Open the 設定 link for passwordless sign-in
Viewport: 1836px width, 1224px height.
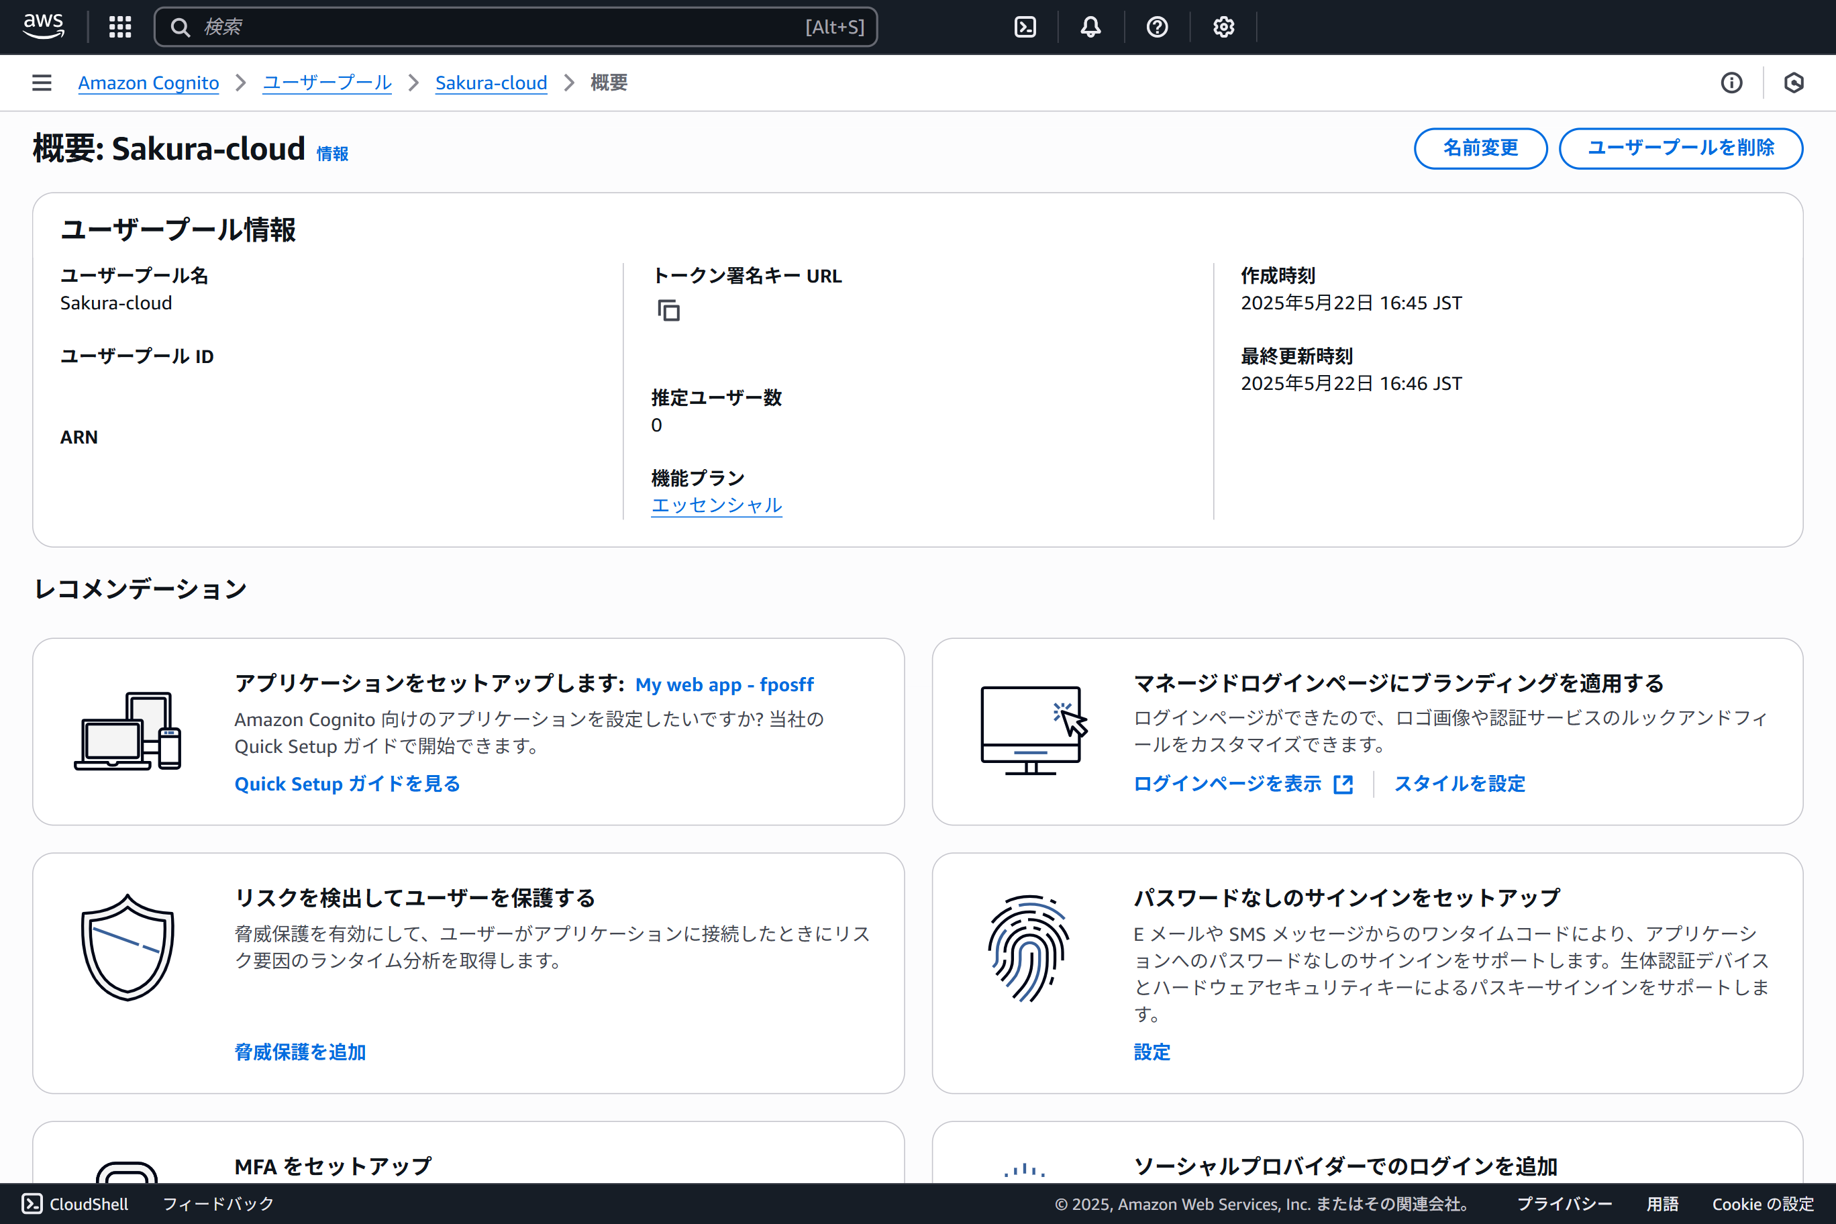(x=1152, y=1052)
